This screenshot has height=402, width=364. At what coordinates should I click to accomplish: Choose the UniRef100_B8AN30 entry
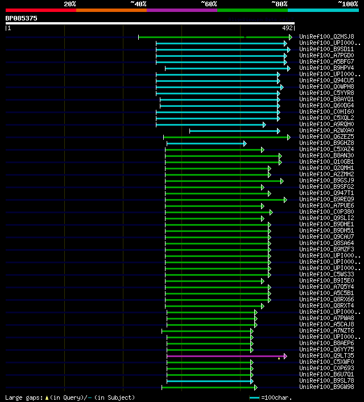[x=326, y=156]
